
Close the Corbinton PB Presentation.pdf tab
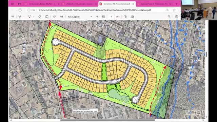tap(133, 4)
